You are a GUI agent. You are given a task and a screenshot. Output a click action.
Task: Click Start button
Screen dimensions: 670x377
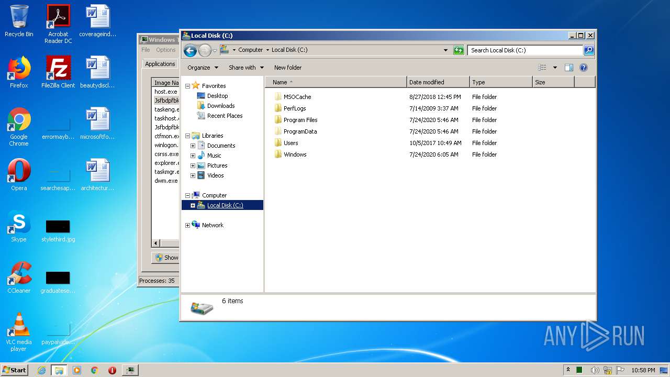14,370
